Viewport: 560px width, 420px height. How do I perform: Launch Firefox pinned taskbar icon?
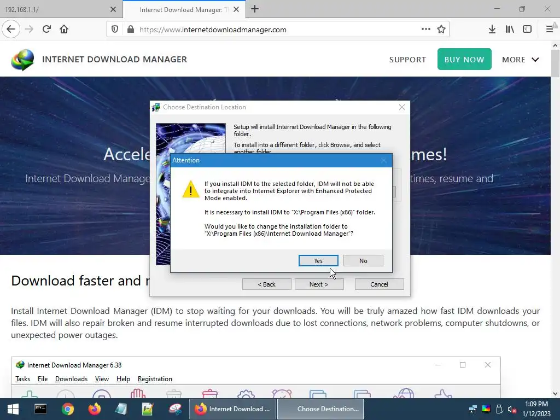pos(95,409)
